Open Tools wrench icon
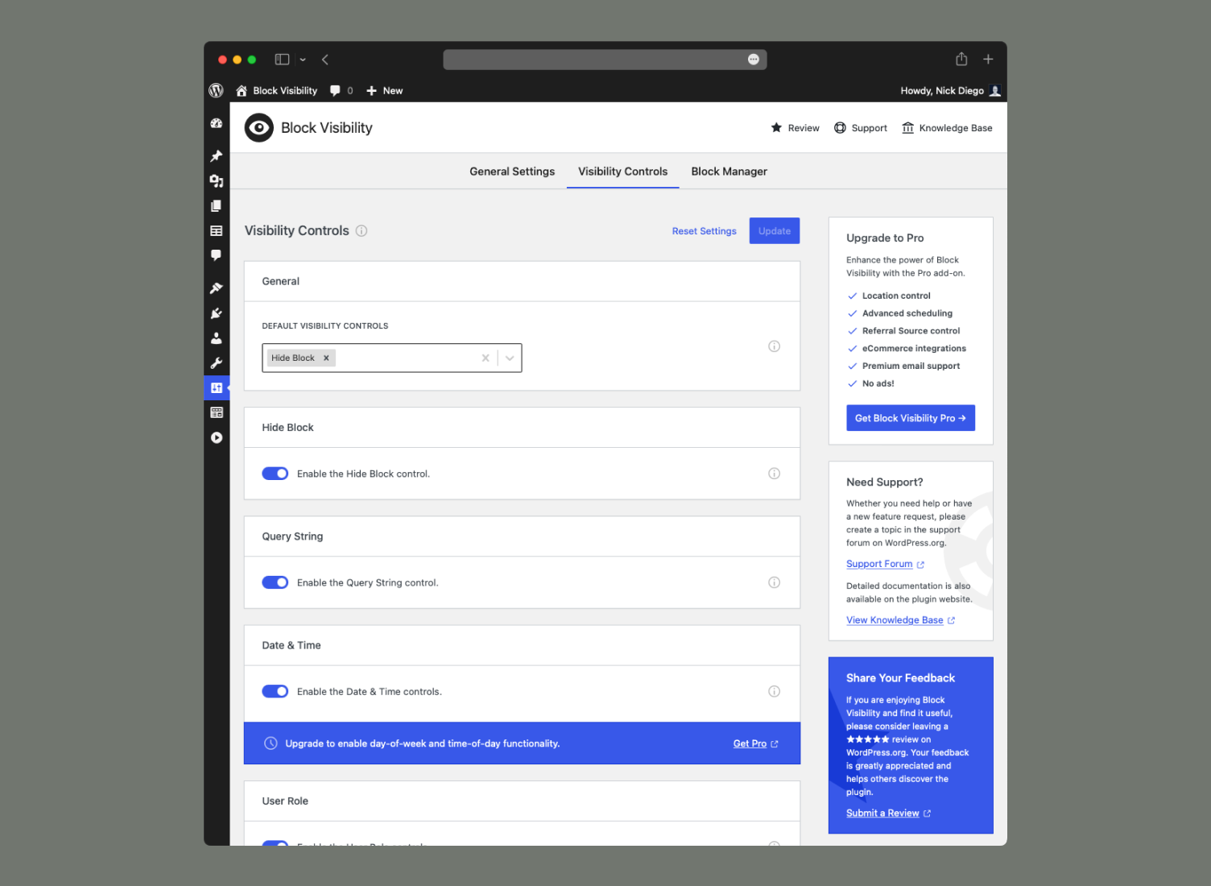Viewport: 1211px width, 886px height. point(217,363)
